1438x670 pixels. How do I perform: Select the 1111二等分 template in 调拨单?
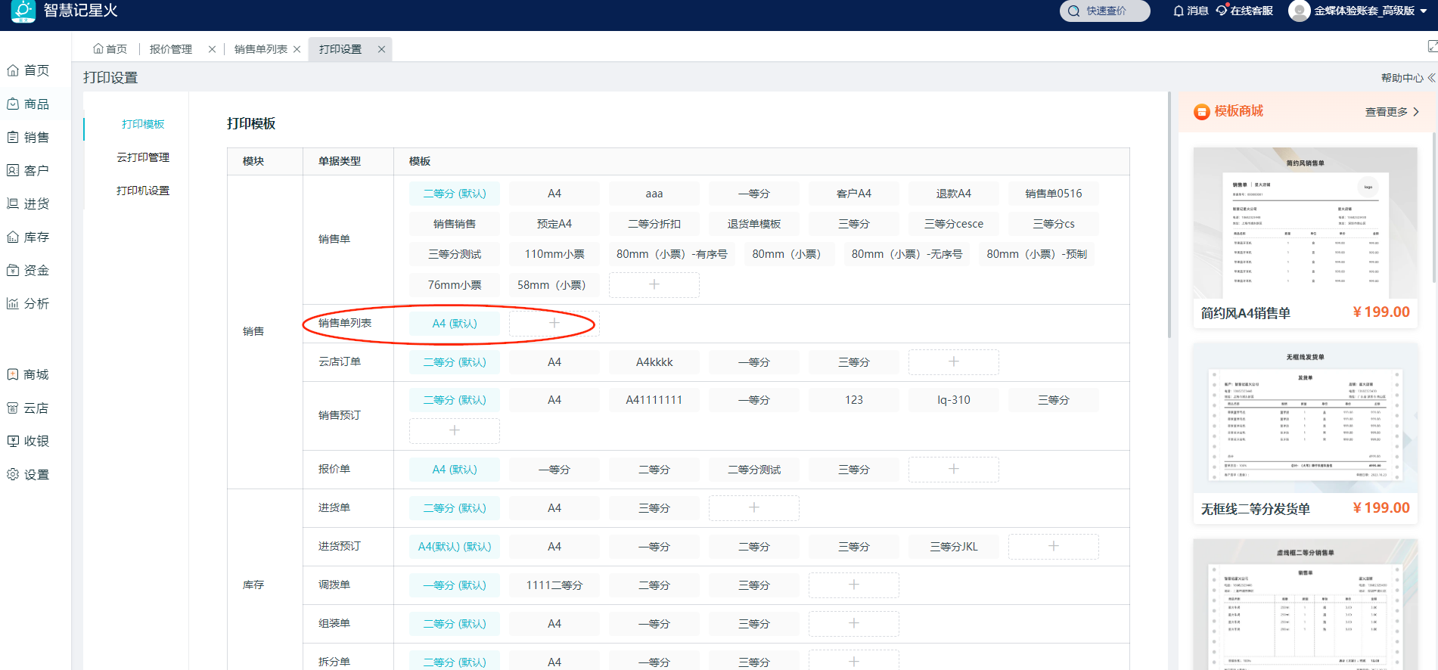tap(554, 585)
